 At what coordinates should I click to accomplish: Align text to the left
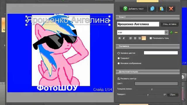tap(131, 38)
